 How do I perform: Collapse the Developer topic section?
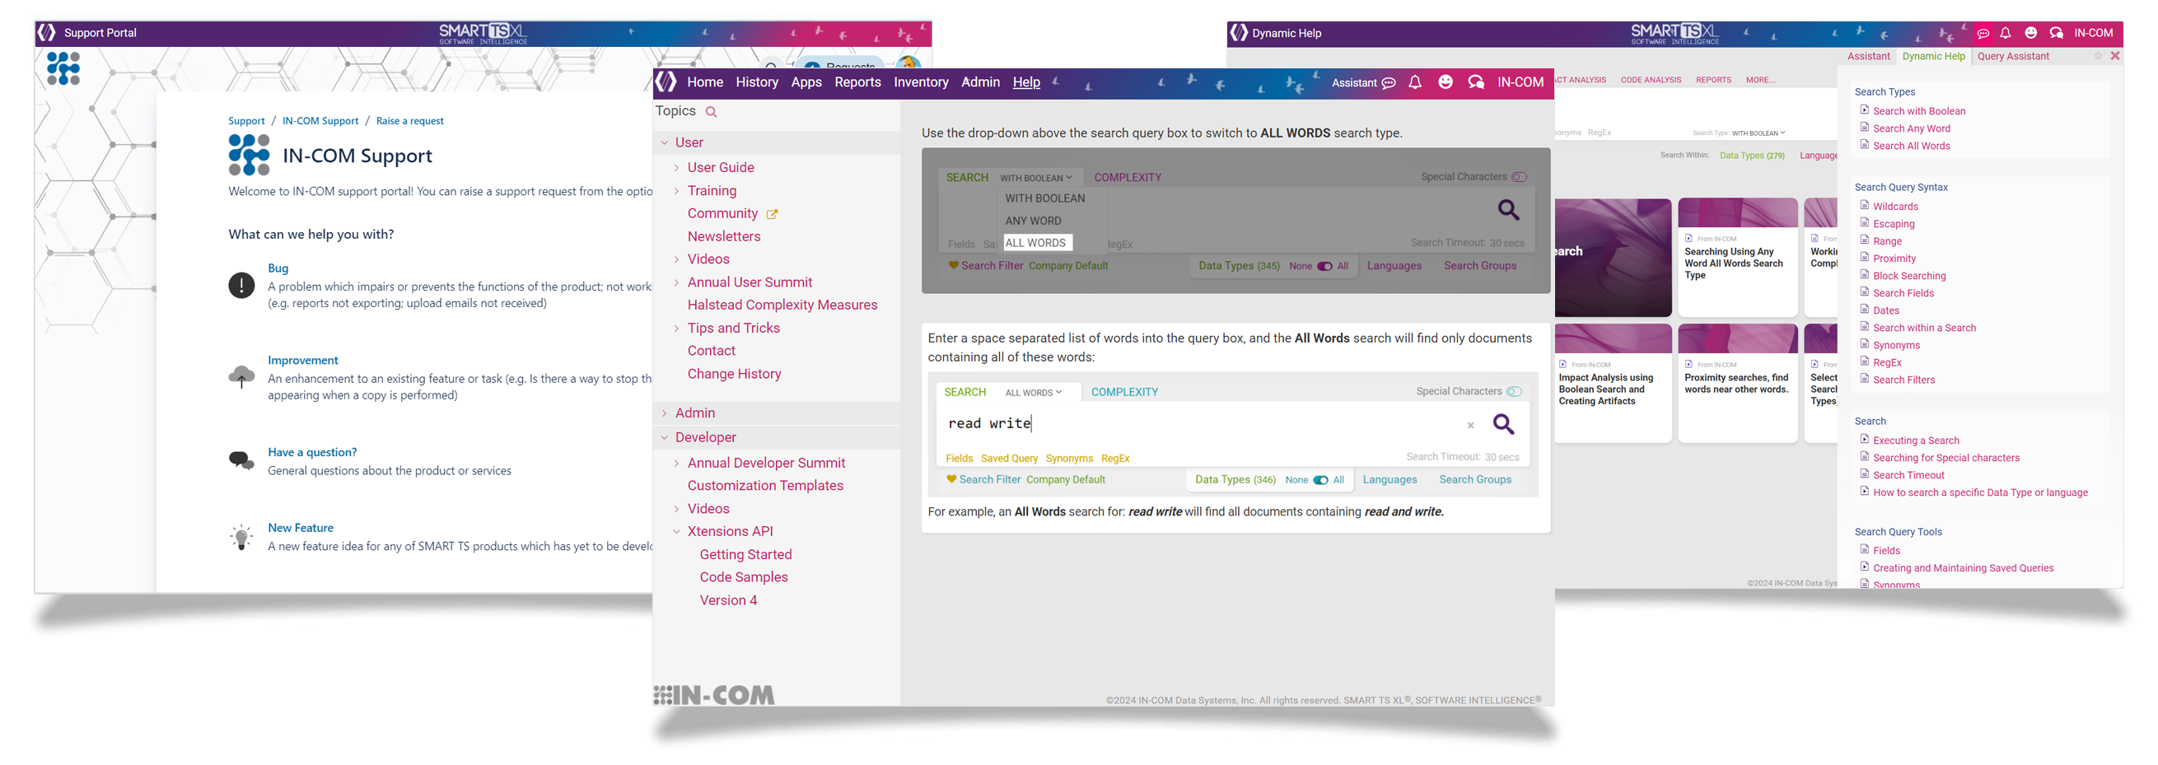point(665,437)
